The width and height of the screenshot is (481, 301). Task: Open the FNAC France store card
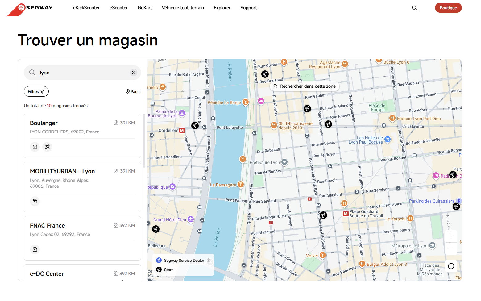(x=82, y=238)
